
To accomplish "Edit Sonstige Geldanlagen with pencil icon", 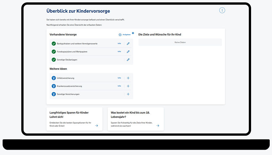I will coord(128,60).
